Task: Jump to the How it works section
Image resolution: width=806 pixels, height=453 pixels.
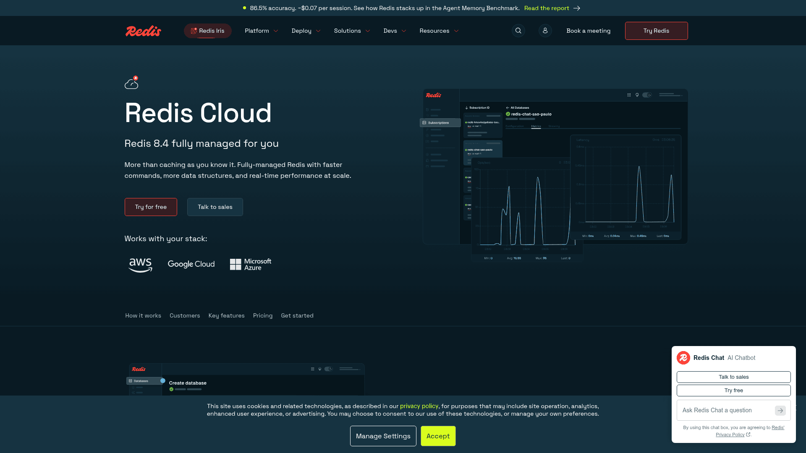Action: click(143, 316)
